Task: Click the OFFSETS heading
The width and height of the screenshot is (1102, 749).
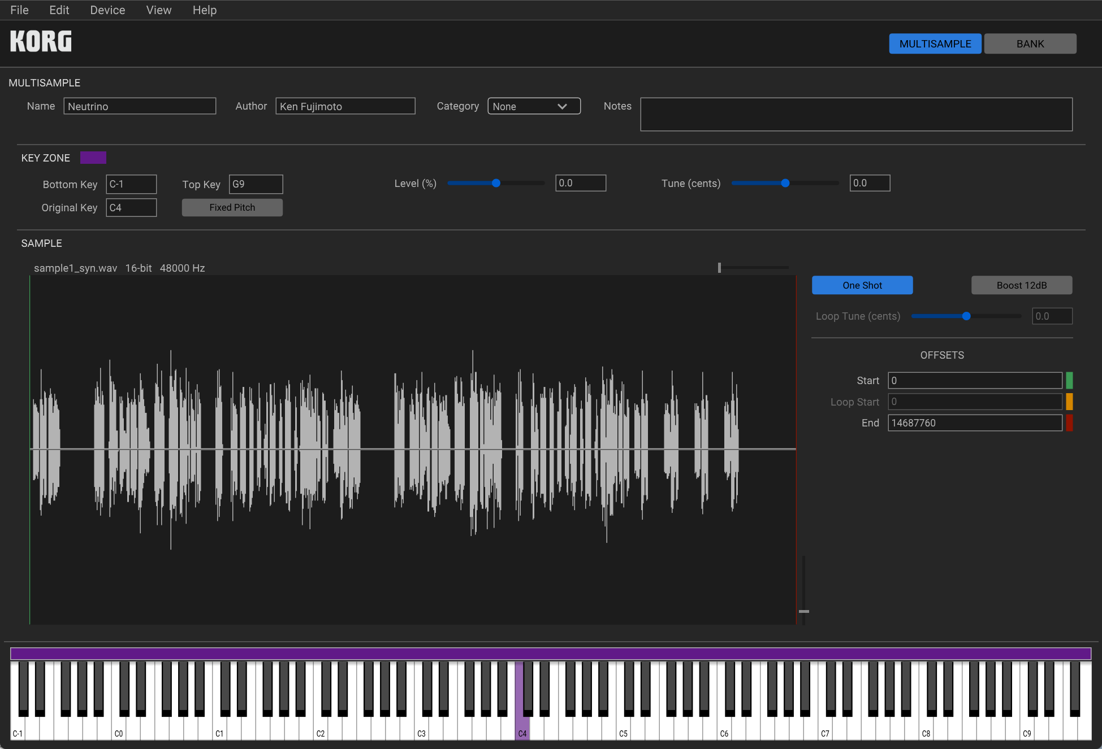Action: (942, 355)
